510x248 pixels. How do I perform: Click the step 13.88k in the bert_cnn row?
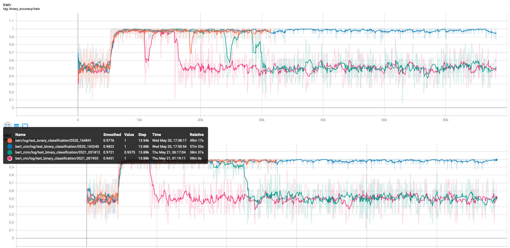[x=144, y=147]
